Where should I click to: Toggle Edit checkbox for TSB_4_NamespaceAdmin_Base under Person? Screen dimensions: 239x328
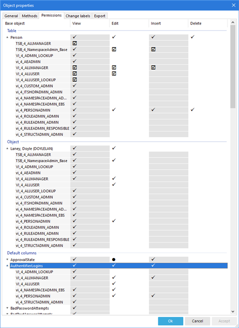coord(114,49)
